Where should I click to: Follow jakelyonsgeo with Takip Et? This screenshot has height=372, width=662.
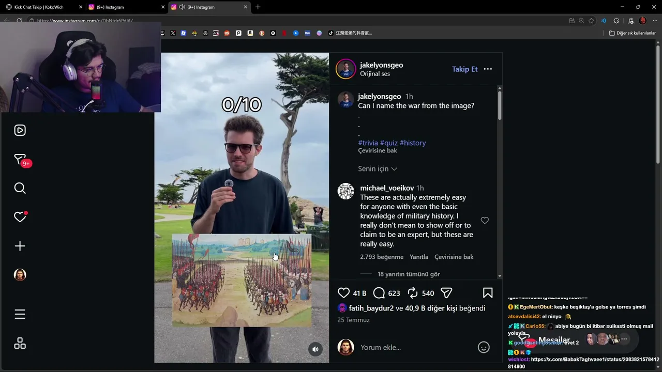pyautogui.click(x=465, y=69)
